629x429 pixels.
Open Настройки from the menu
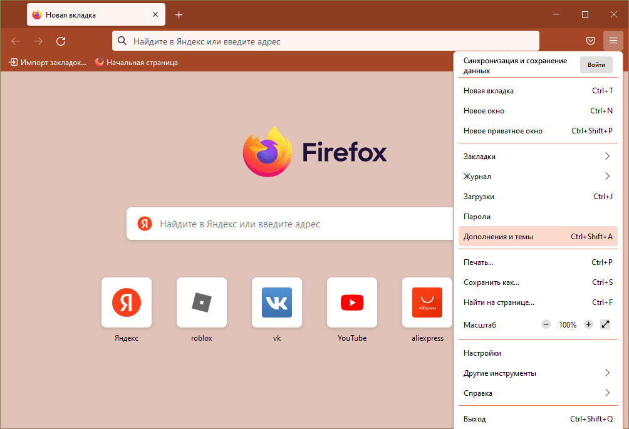[538, 353]
